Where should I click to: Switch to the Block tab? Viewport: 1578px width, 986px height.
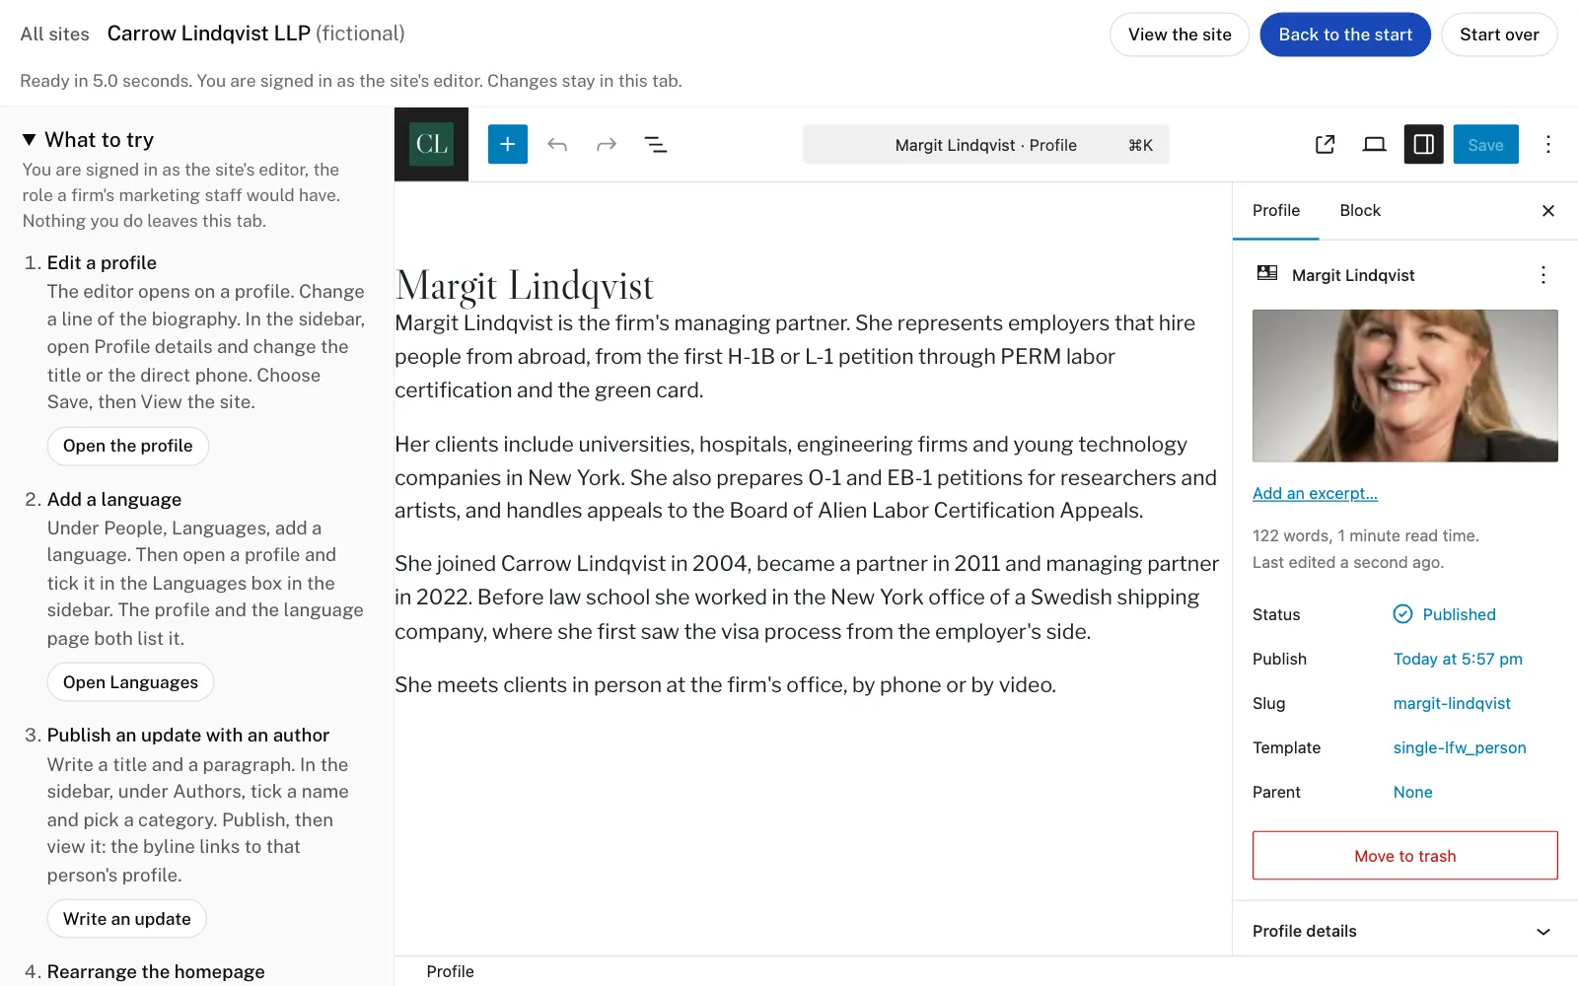pos(1360,211)
